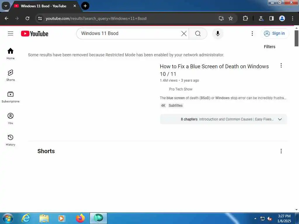Image resolution: width=299 pixels, height=224 pixels.
Task: Click the 4K badge
Action: [x=163, y=106]
